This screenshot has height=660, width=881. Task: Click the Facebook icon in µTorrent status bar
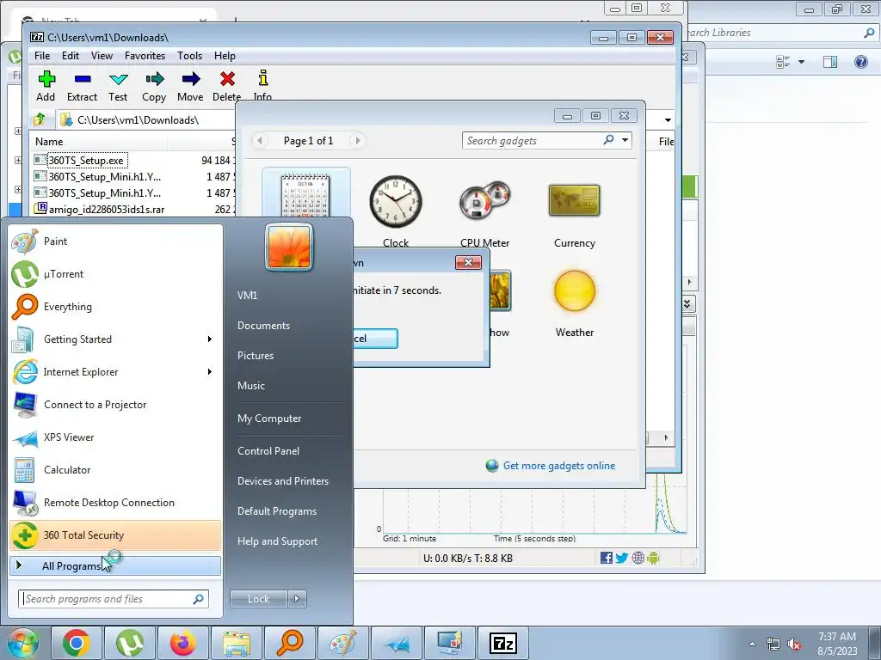click(x=607, y=558)
